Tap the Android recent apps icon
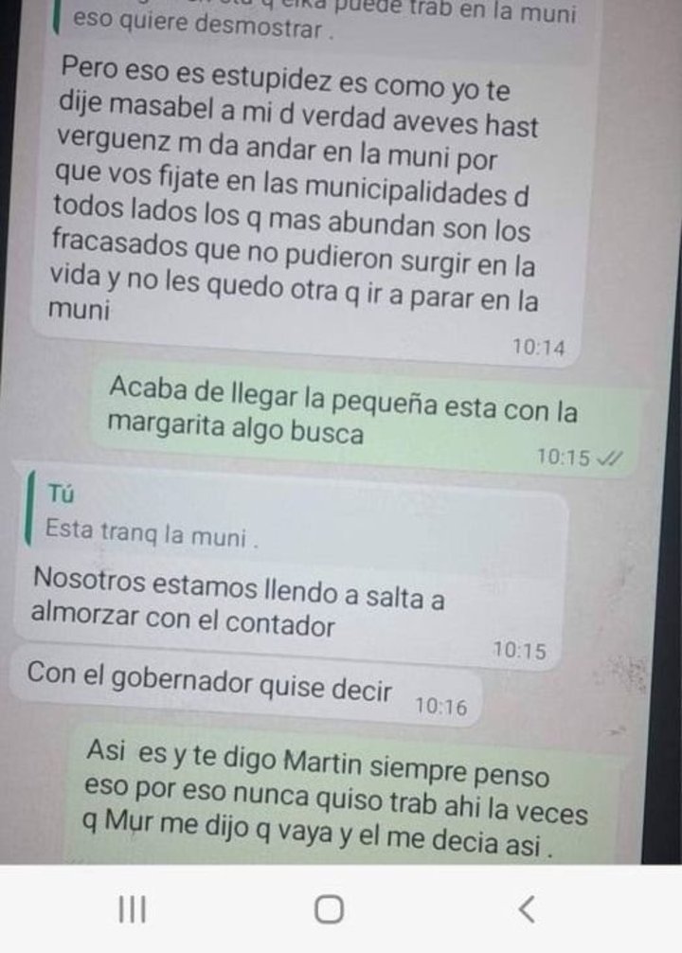Screen dimensions: 682x953 [132, 909]
